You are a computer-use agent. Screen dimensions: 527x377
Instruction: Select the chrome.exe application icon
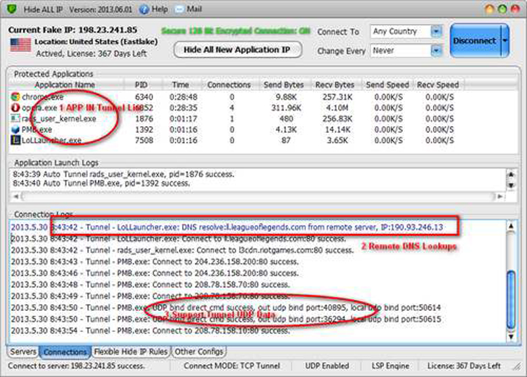(15, 97)
